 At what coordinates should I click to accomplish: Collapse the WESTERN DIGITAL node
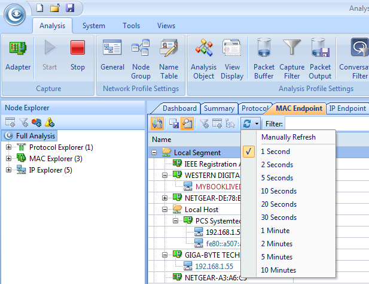164,176
